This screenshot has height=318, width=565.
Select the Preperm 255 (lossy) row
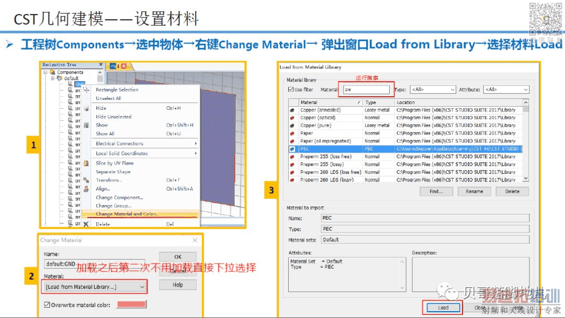click(405, 164)
